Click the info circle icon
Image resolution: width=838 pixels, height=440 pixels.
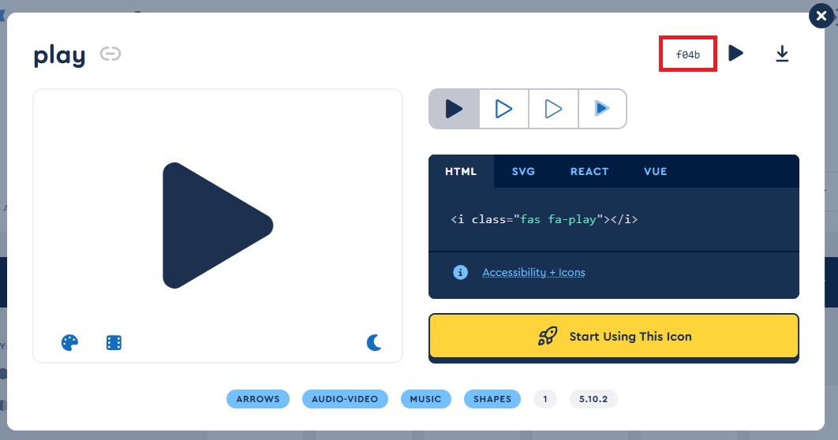(x=461, y=272)
